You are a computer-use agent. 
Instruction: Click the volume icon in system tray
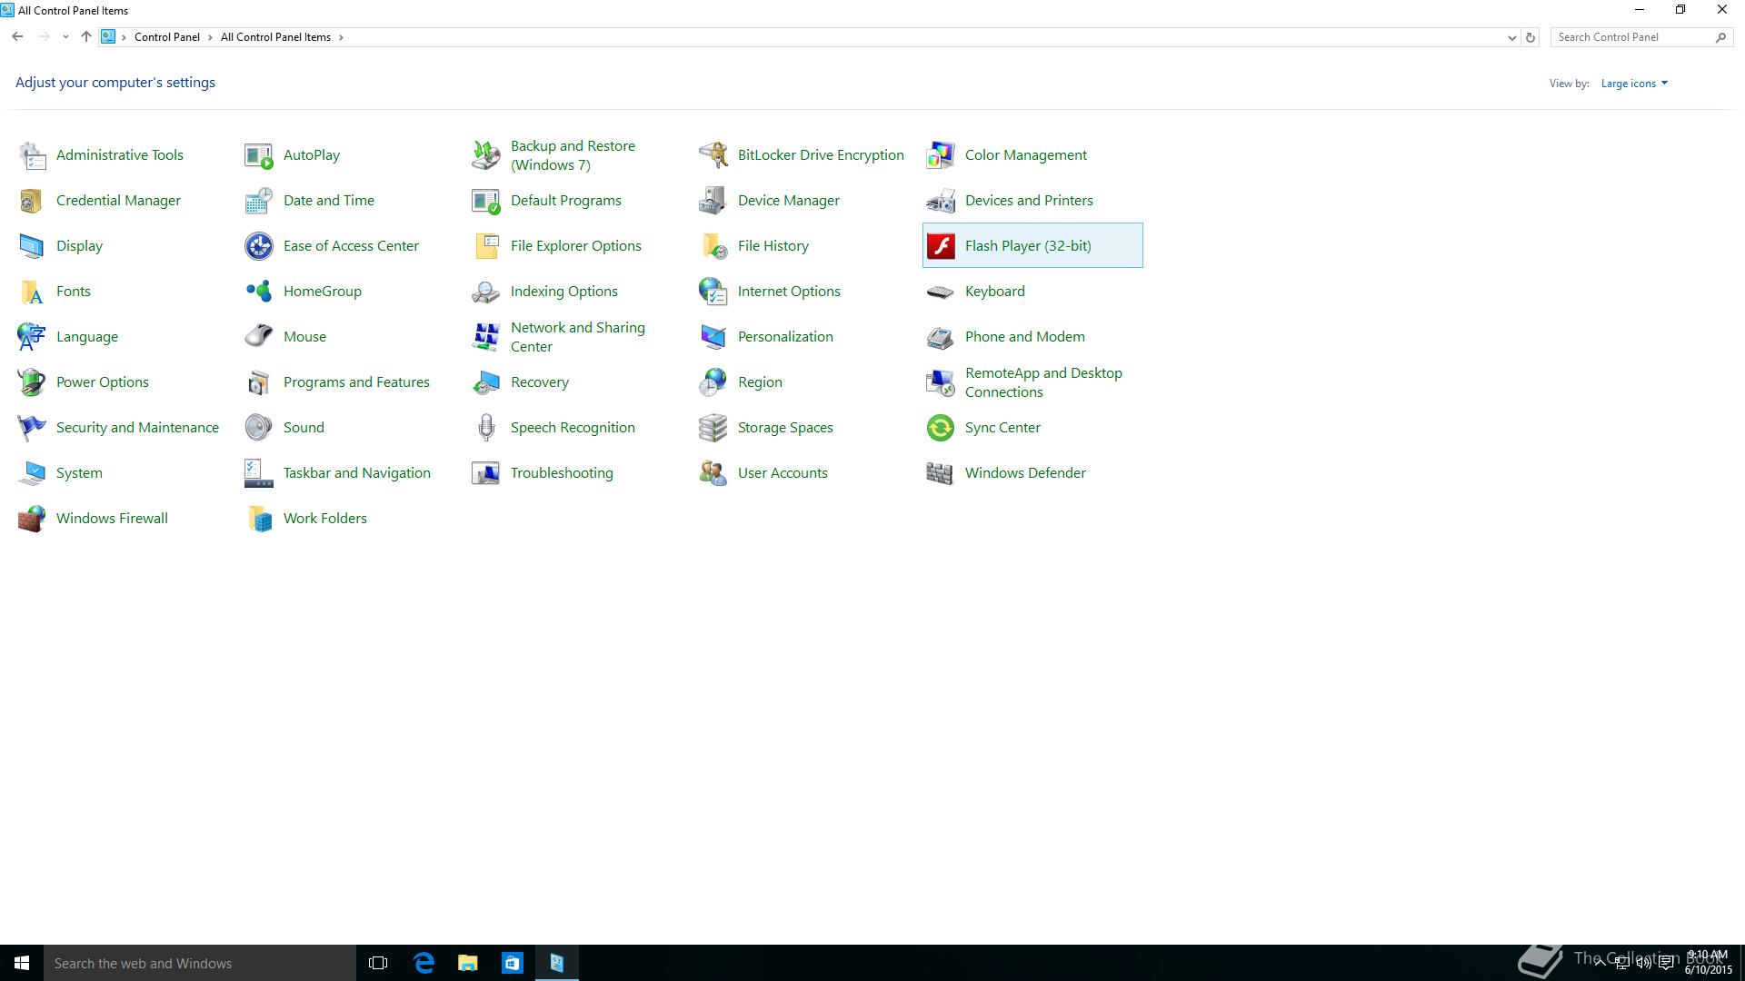click(x=1643, y=964)
